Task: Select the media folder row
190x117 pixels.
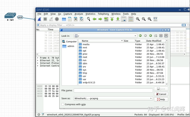Action: (122, 44)
